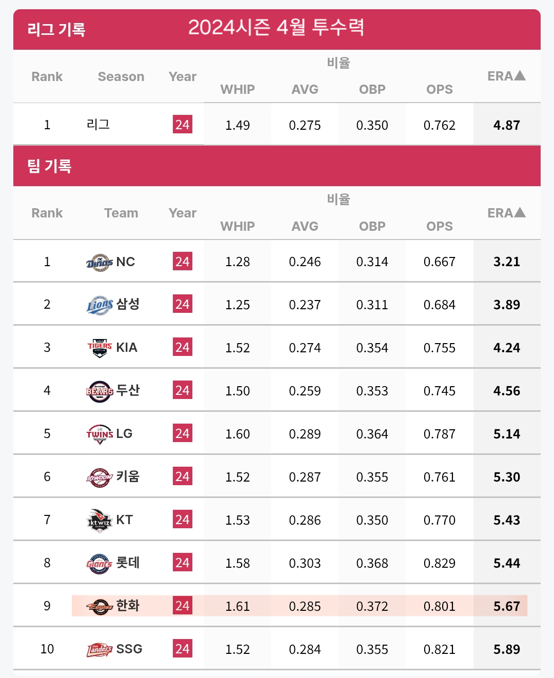Sort league table by ERA arrow

click(x=520, y=75)
